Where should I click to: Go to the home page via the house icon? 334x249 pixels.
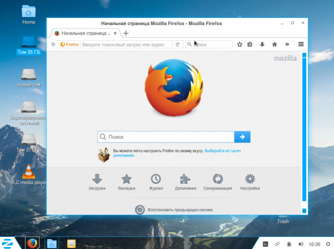pos(275,44)
